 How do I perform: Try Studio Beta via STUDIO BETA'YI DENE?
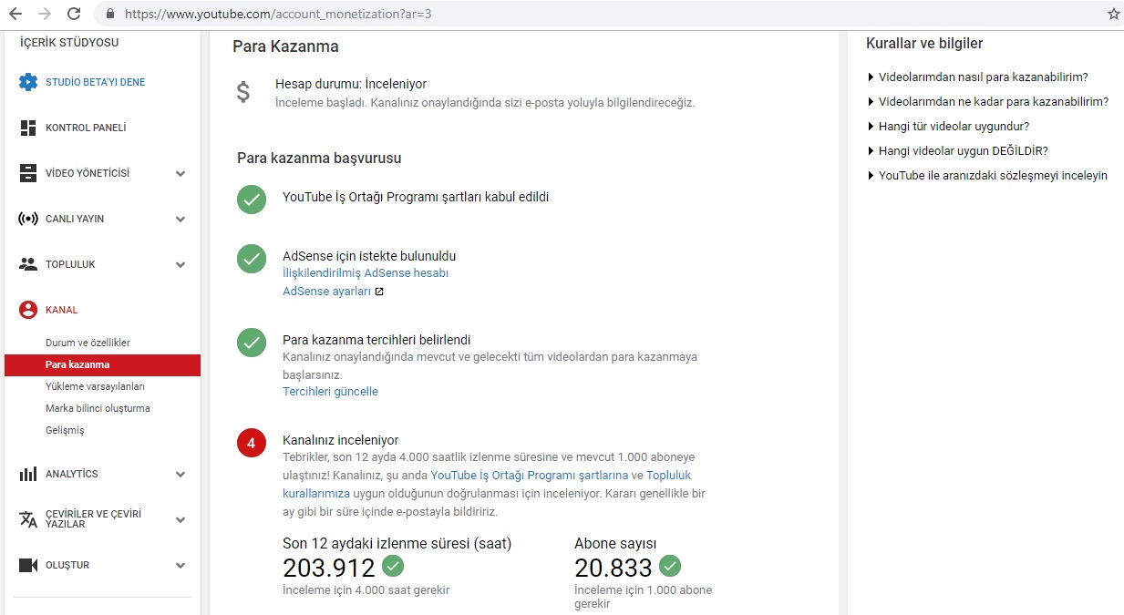point(96,82)
